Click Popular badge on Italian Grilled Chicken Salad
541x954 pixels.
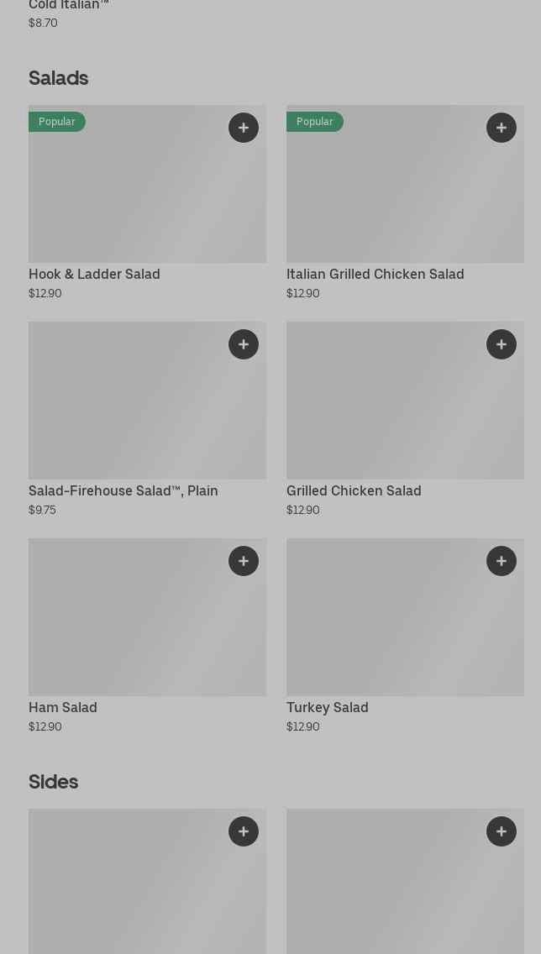pos(315,122)
